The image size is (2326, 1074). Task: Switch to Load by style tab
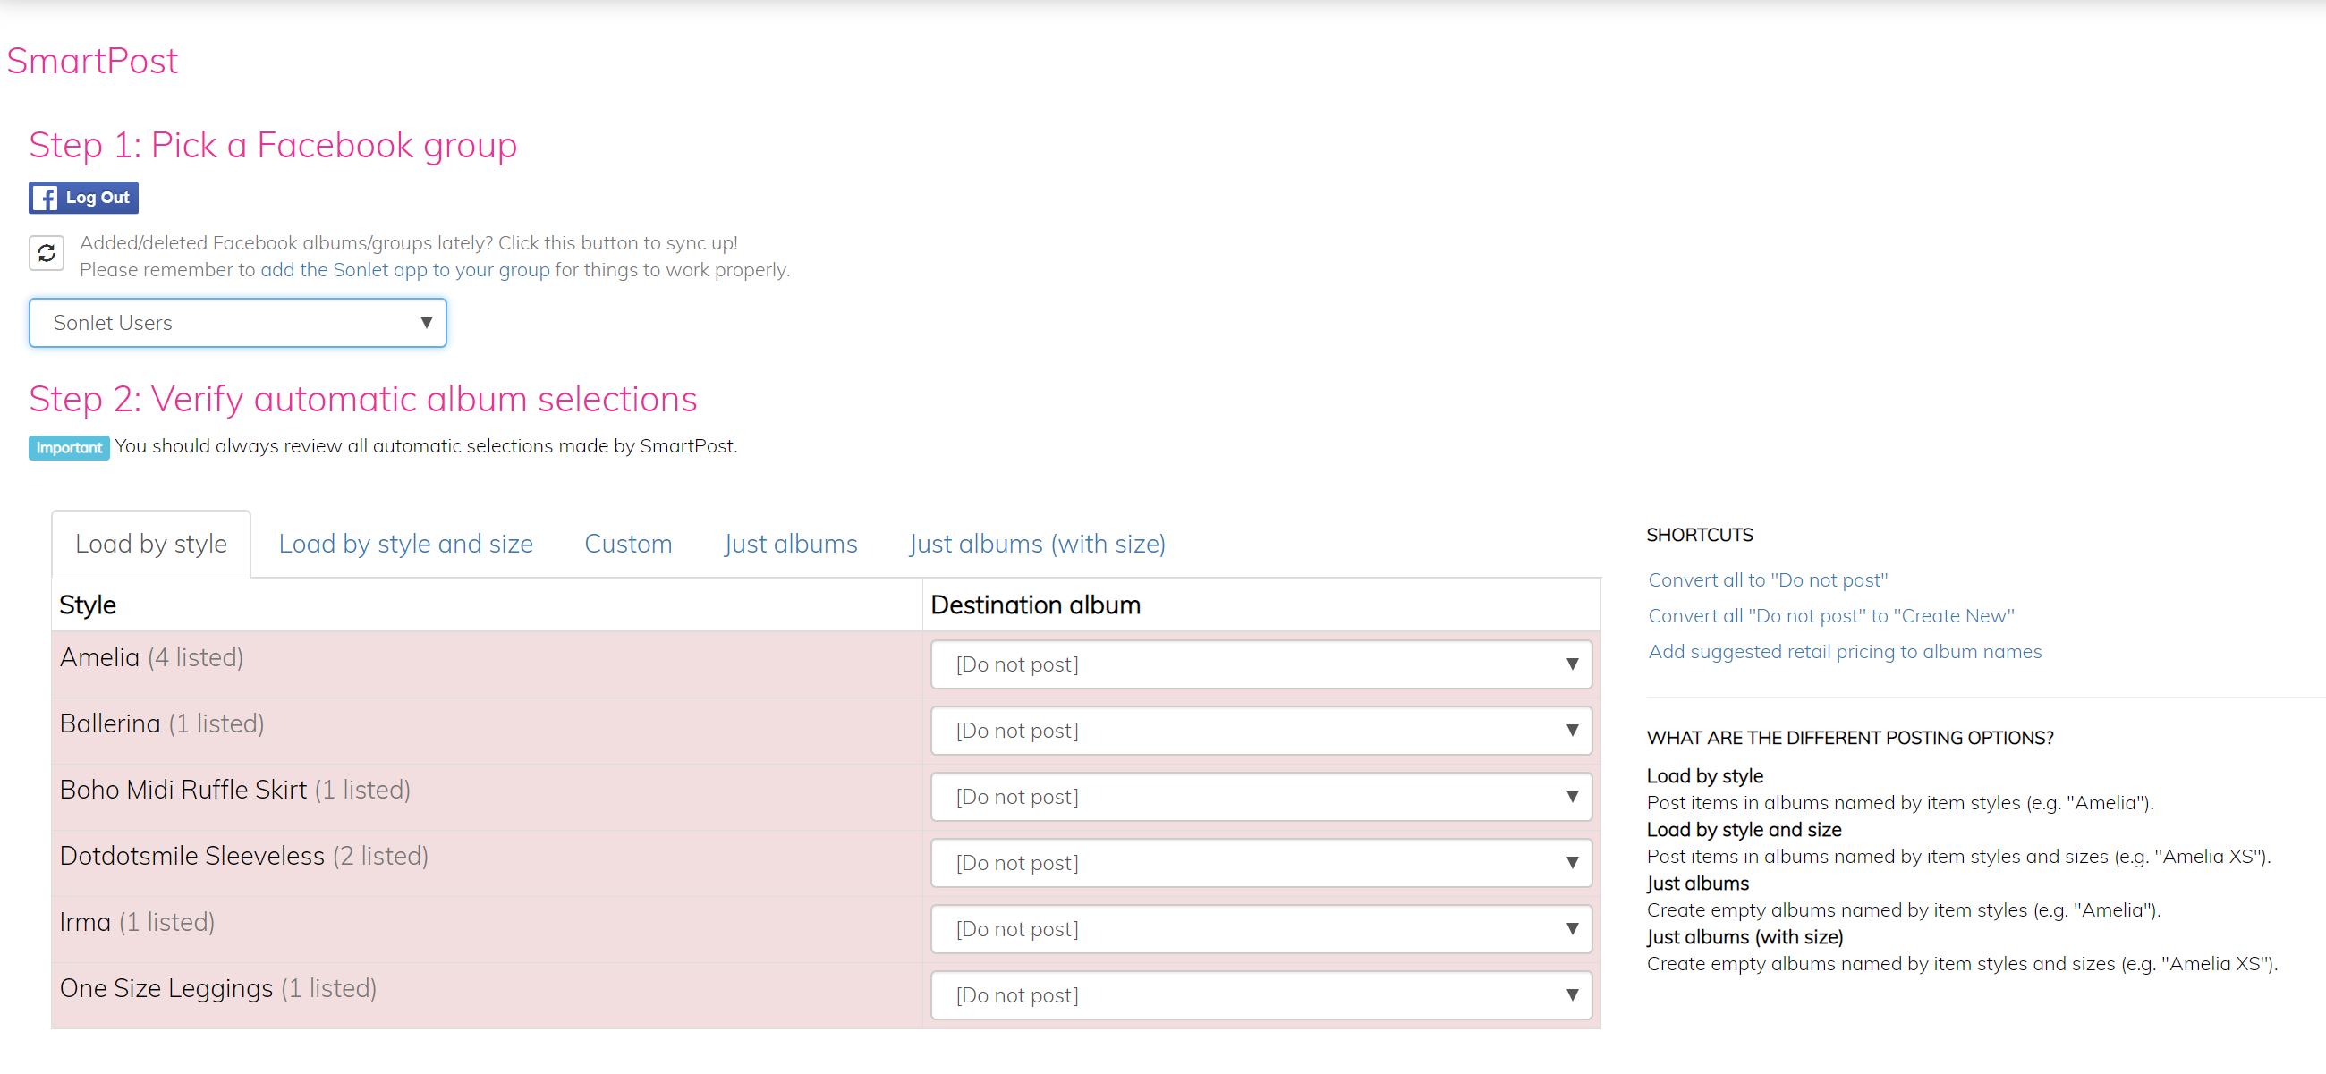tap(151, 545)
